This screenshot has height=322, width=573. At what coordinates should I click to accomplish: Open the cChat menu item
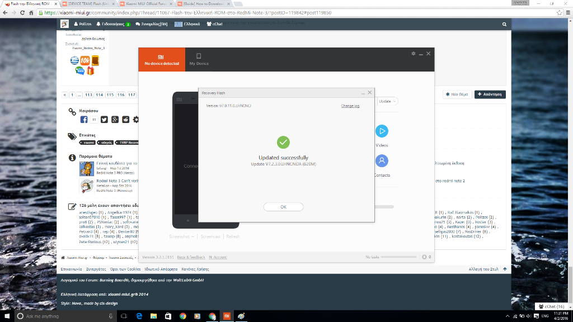[214, 24]
